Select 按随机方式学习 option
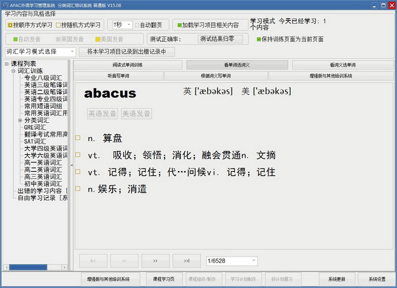The image size is (397, 288). point(78,25)
